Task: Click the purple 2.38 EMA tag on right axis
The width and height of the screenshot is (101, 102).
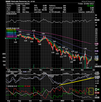Action: [x=96, y=51]
